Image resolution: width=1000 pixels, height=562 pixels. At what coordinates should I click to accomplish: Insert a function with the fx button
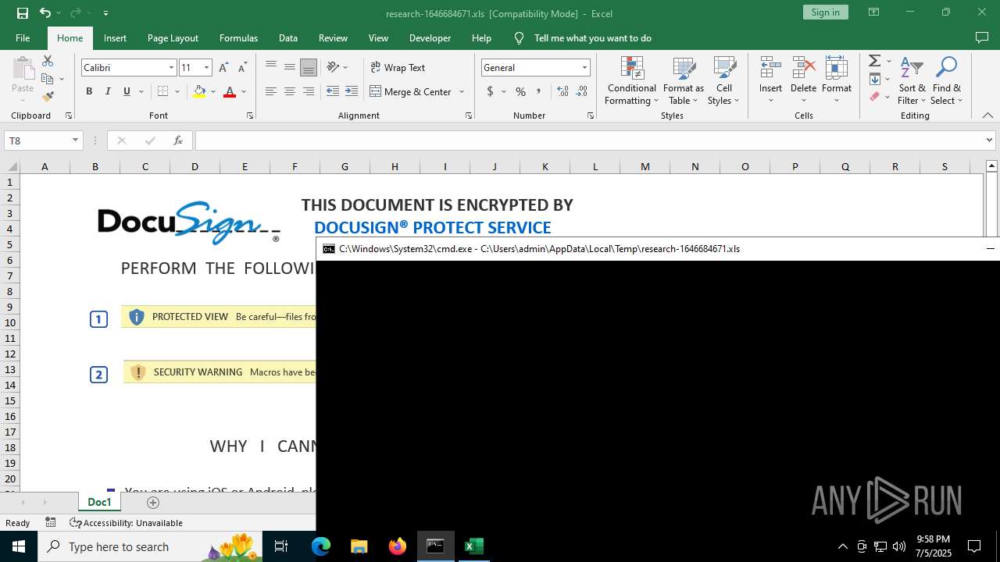click(x=178, y=140)
